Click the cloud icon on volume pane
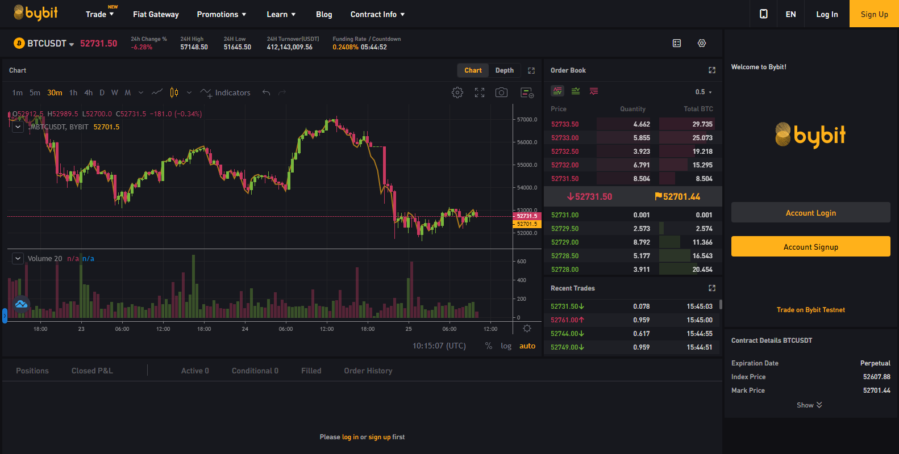 21,304
